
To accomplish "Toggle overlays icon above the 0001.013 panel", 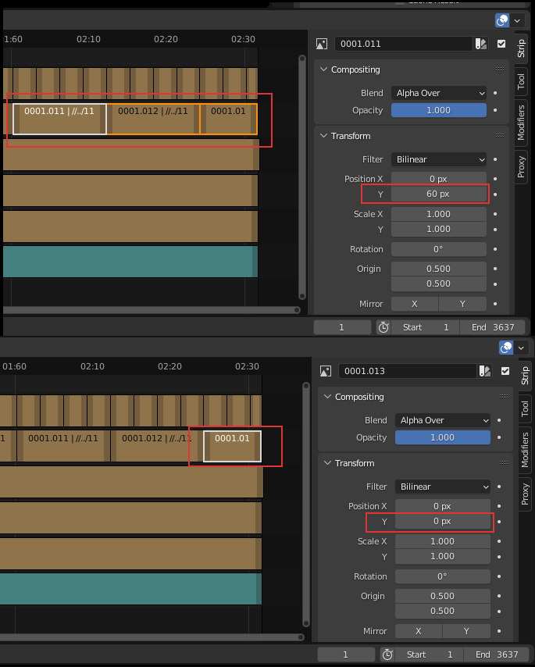I will [506, 348].
